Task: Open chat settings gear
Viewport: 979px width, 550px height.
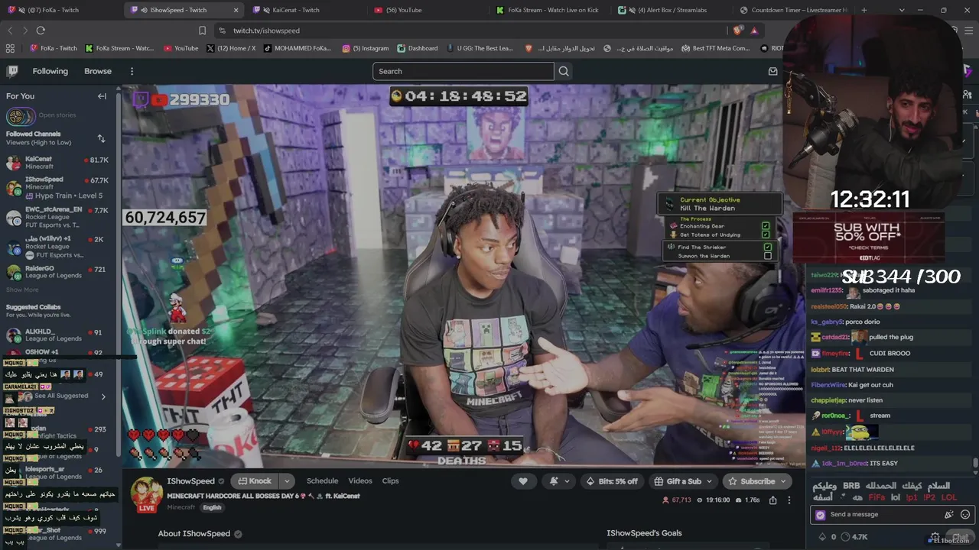Action: click(x=935, y=537)
